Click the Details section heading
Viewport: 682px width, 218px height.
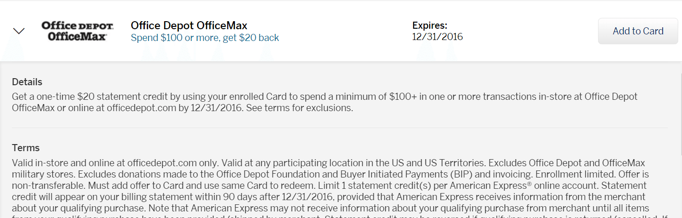[27, 82]
